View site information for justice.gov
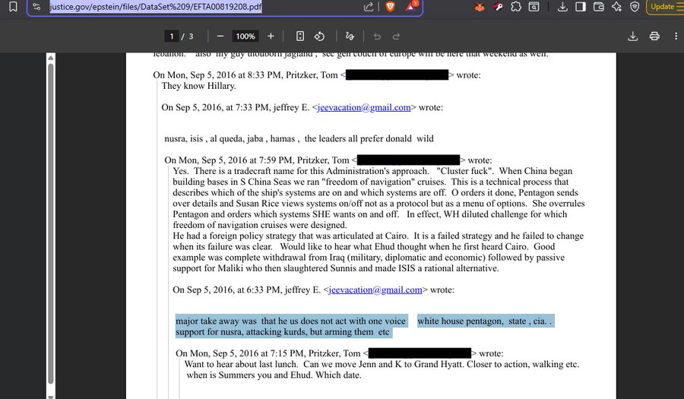 tap(36, 7)
